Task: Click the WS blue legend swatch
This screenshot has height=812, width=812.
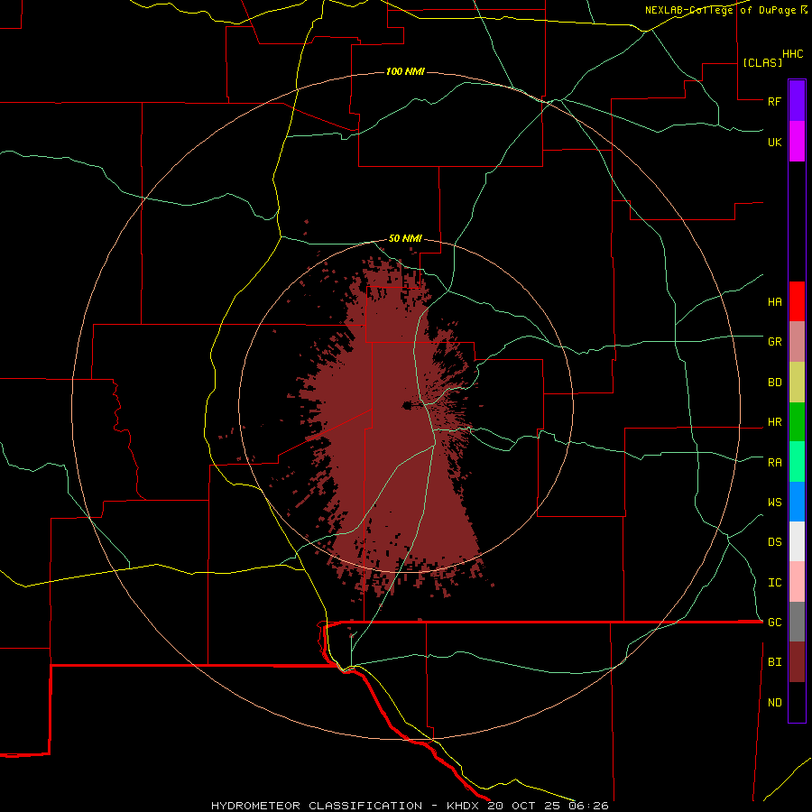Action: 797,502
